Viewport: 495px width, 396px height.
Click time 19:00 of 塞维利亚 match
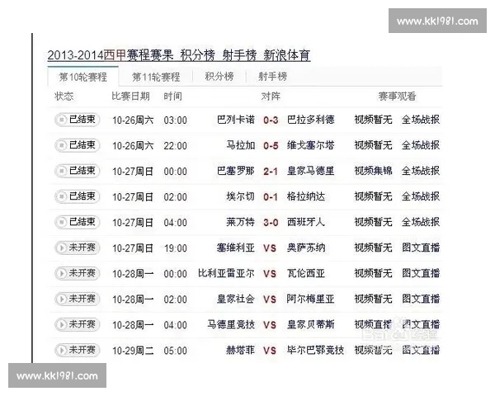(x=175, y=248)
